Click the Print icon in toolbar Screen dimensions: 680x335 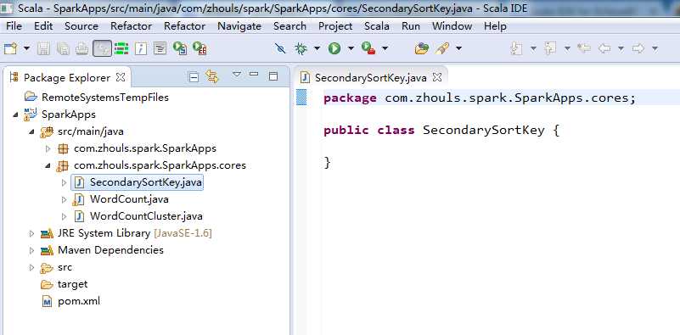click(82, 48)
